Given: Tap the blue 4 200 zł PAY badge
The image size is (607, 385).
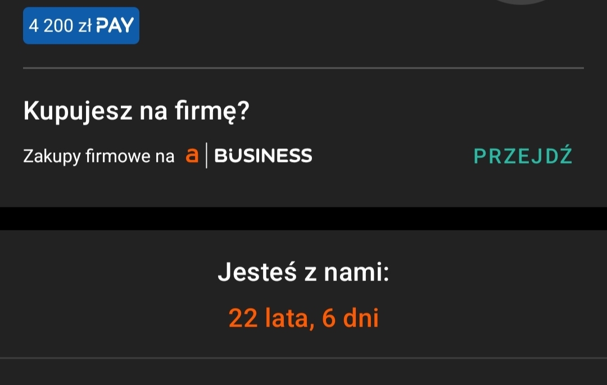Looking at the screenshot, I should 81,26.
